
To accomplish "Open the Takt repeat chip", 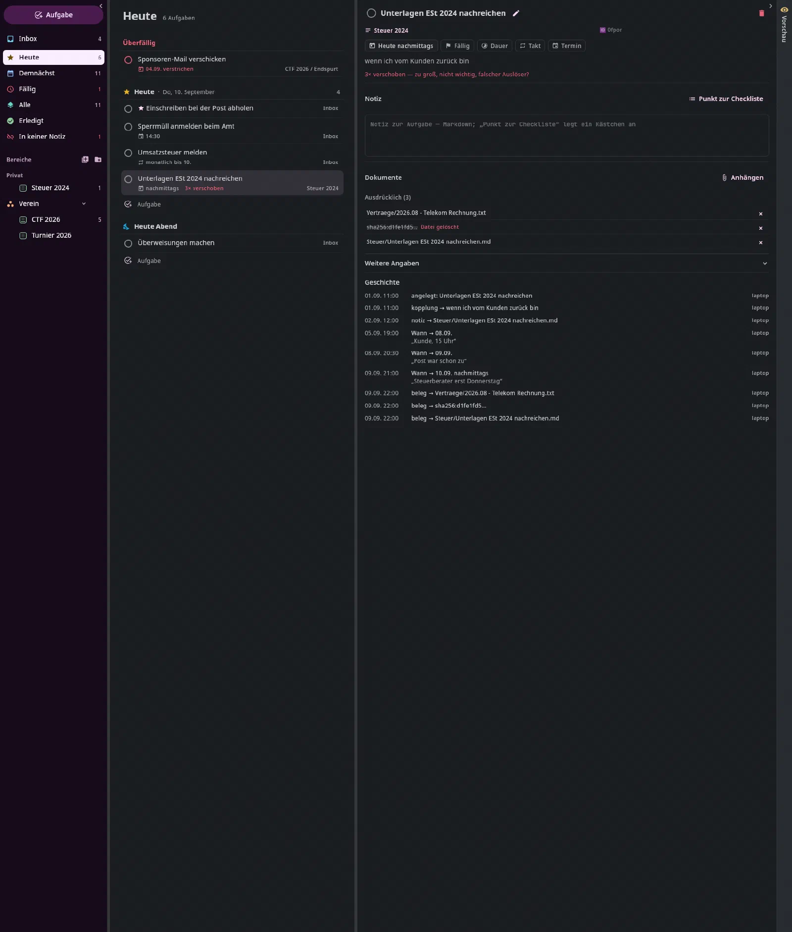I will pos(530,46).
